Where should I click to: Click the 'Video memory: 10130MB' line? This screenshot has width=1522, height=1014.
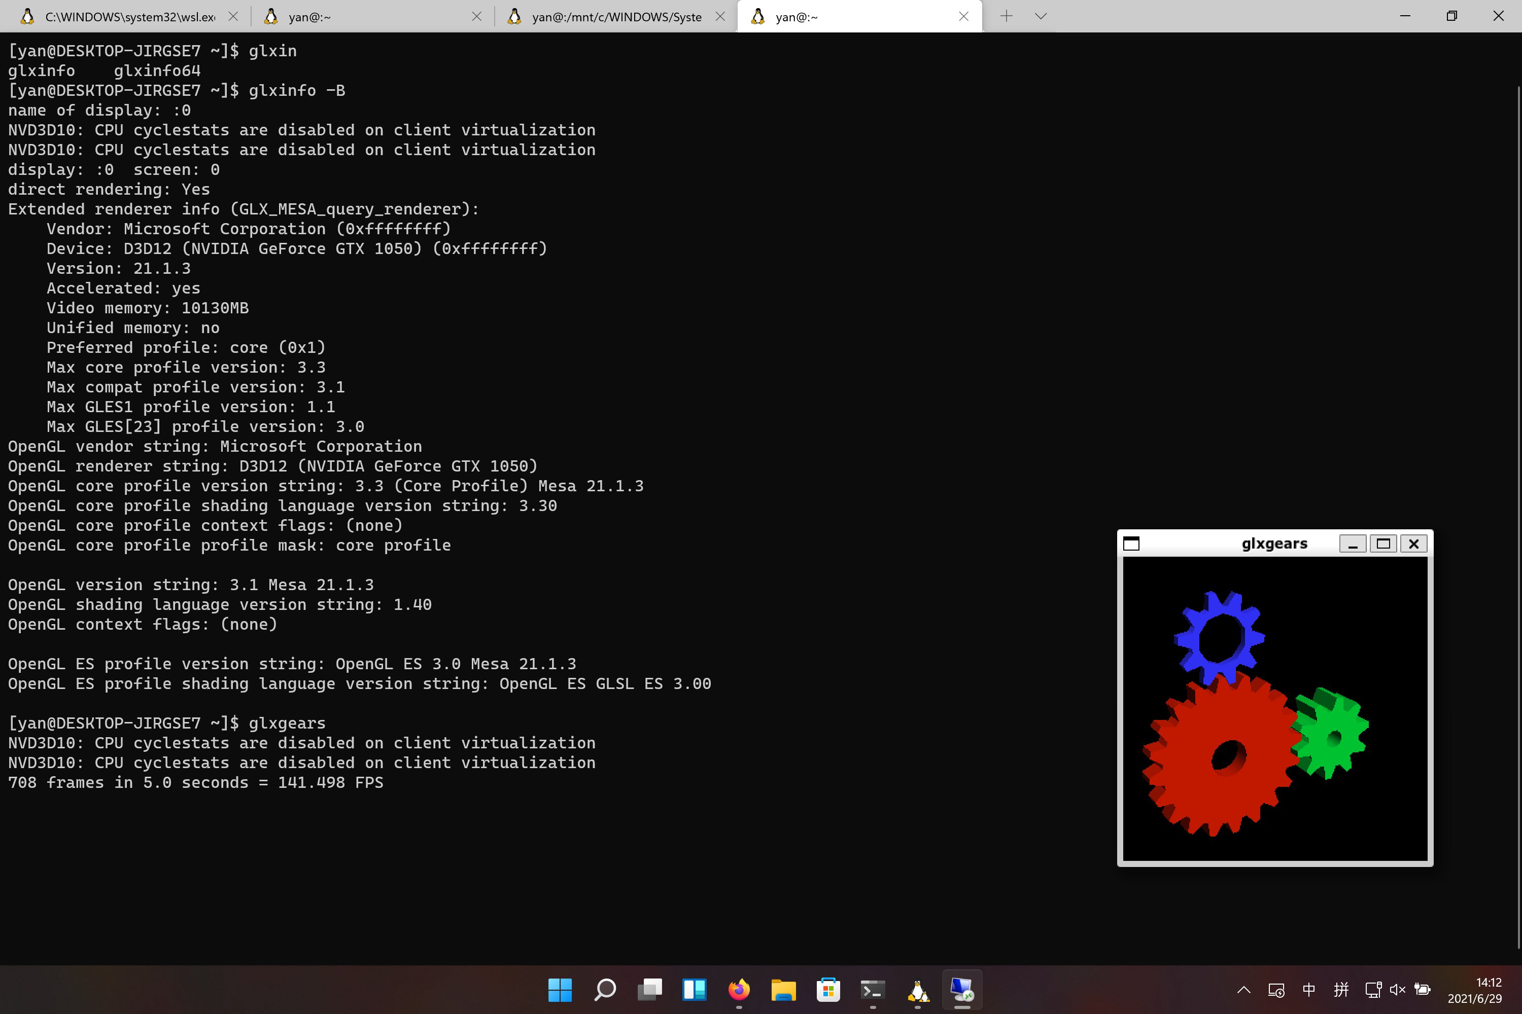tap(148, 308)
